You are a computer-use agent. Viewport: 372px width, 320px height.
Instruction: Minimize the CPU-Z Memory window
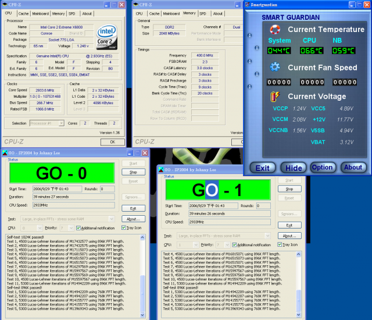pyautogui.click(x=238, y=5)
